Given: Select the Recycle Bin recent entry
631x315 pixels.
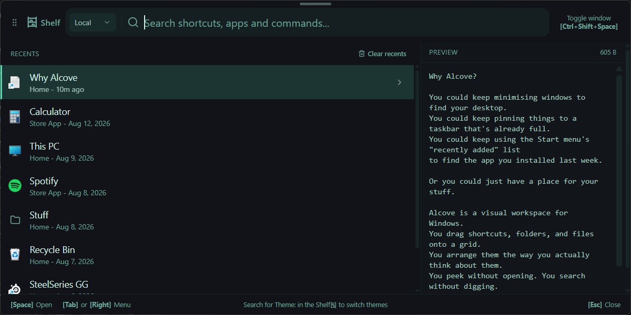Looking at the screenshot, I should 207,255.
